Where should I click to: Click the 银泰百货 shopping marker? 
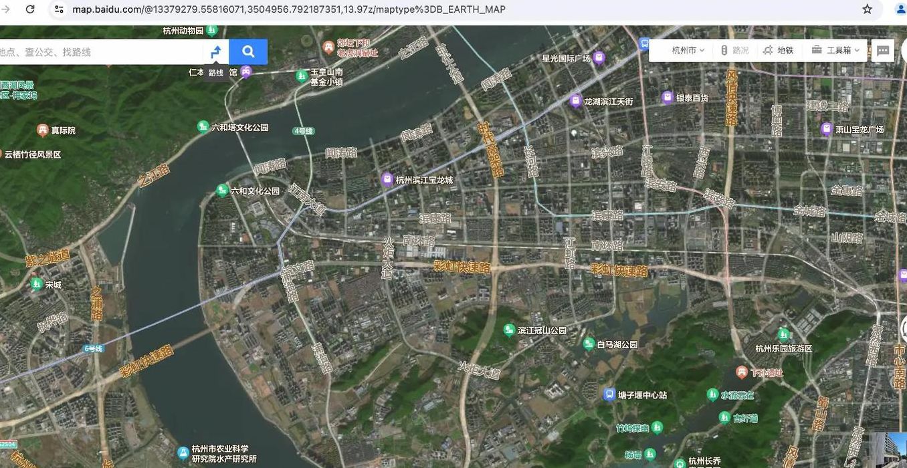[667, 98]
